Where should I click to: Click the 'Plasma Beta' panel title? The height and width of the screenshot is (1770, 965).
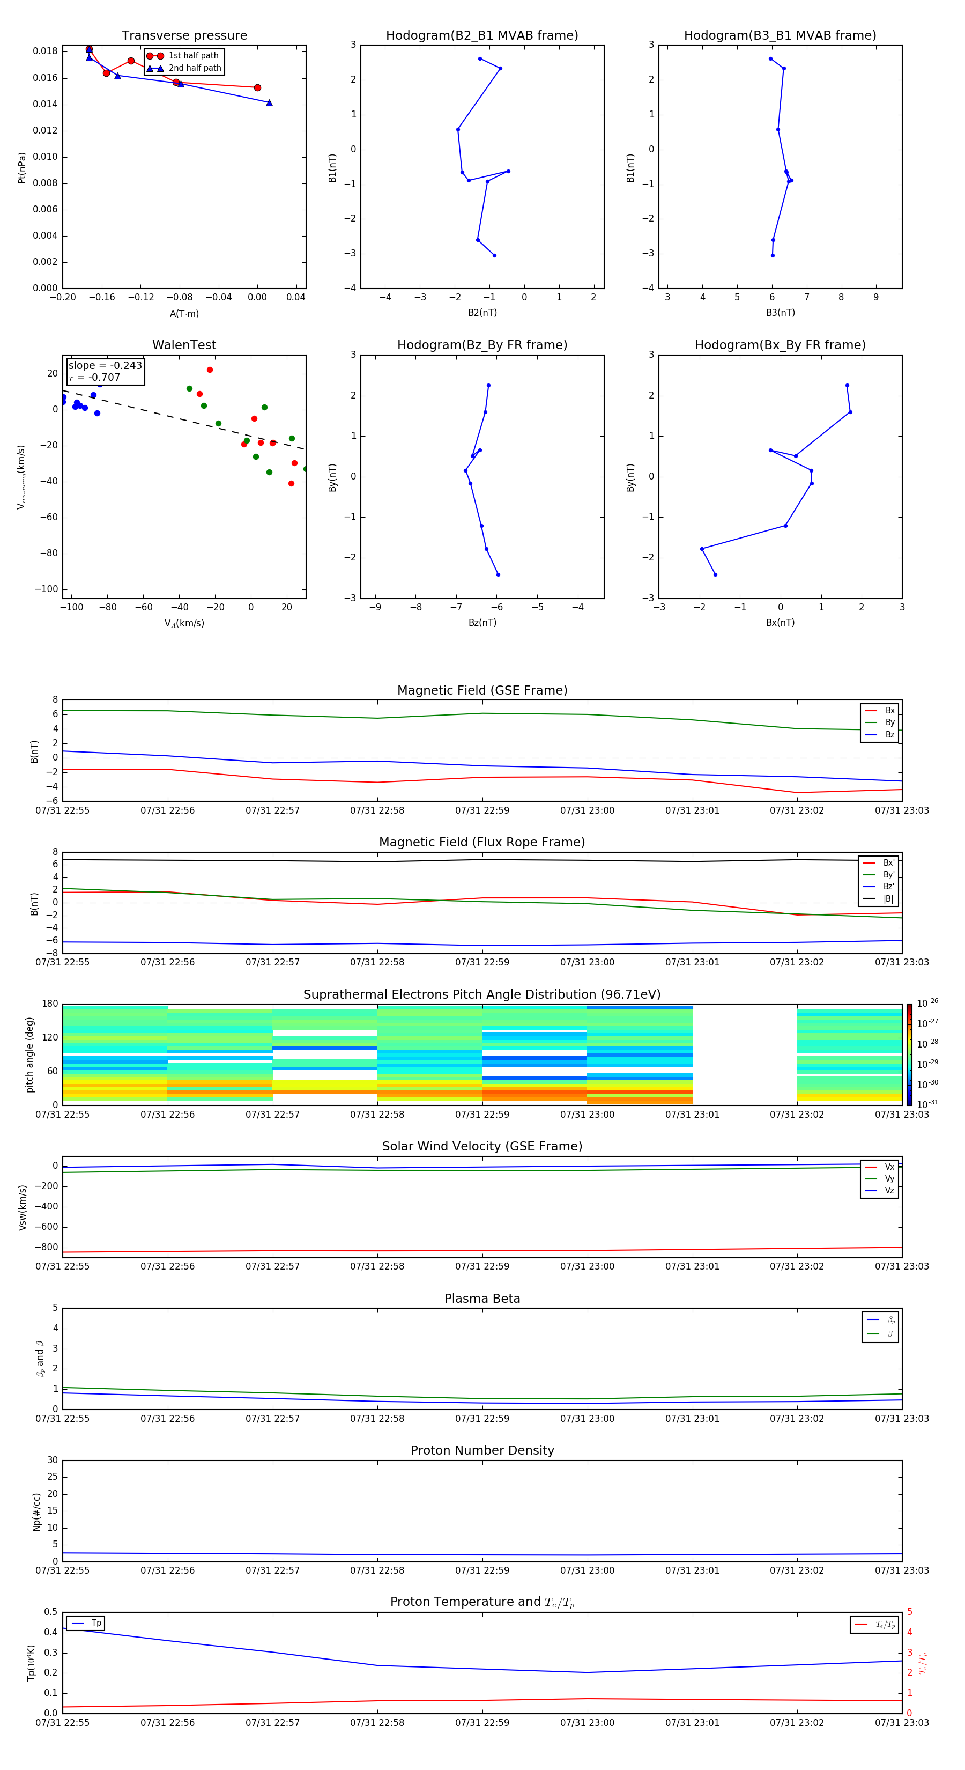[482, 1299]
